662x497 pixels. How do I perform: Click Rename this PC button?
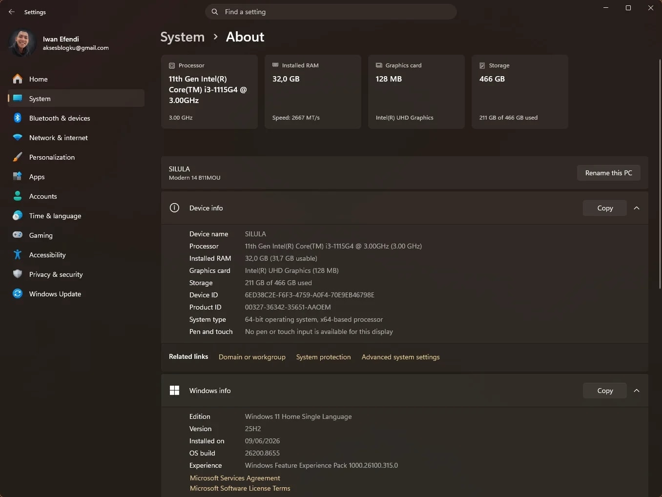pos(608,173)
